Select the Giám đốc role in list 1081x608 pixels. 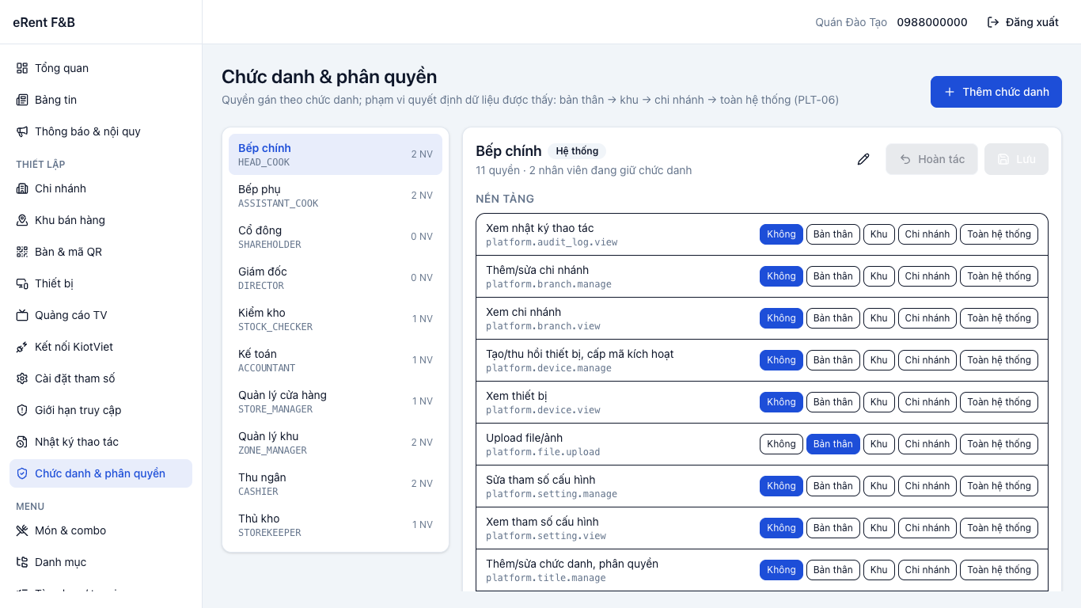coord(336,278)
